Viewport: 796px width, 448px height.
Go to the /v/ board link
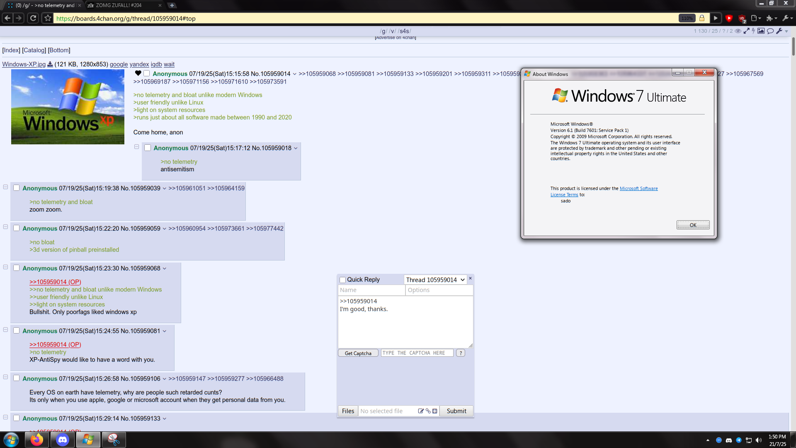click(x=393, y=31)
